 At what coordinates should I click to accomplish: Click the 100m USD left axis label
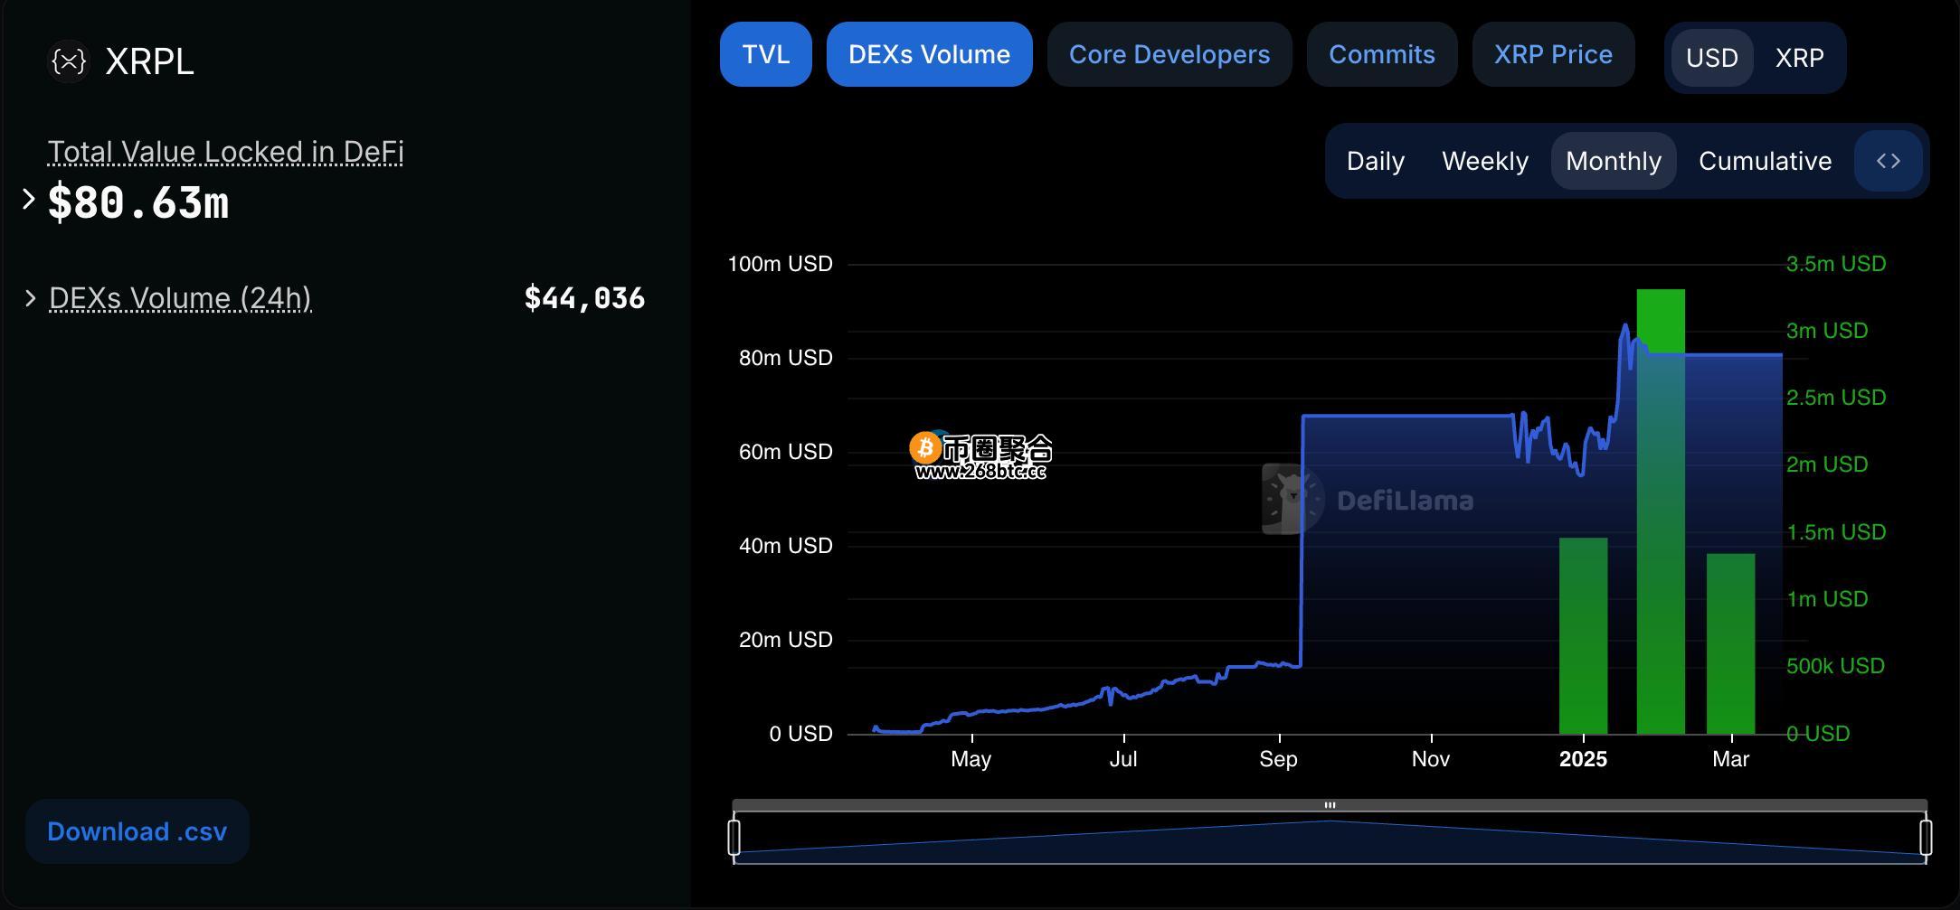coord(780,264)
